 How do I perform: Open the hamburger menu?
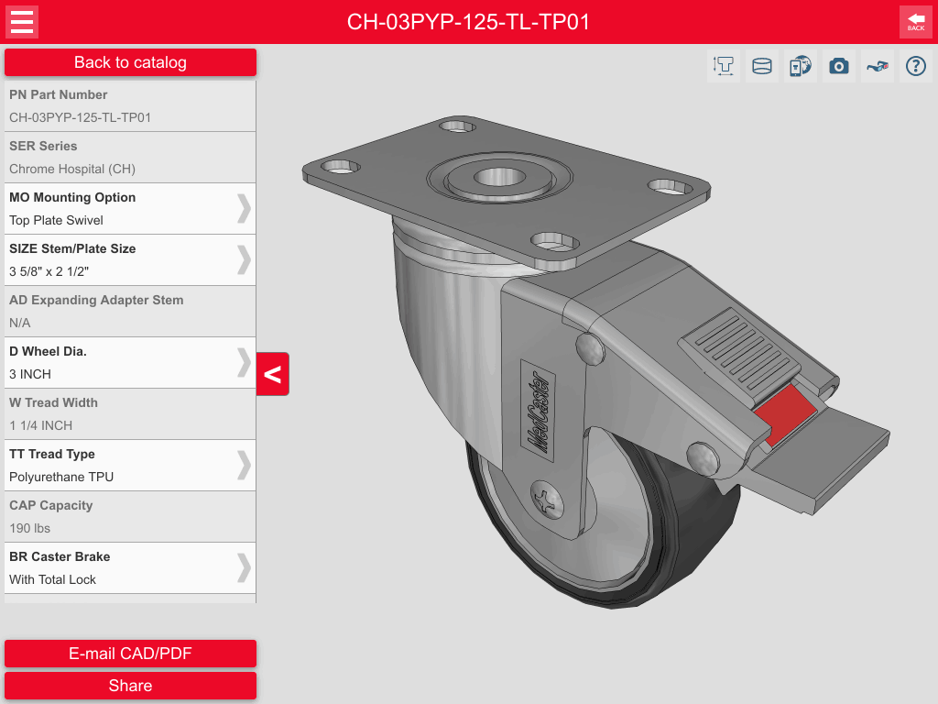(22, 22)
